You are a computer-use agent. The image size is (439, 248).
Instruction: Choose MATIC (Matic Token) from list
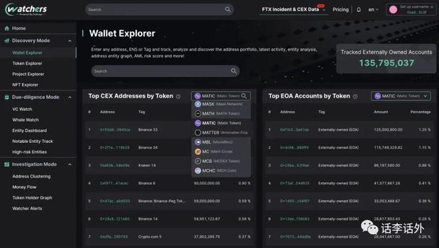pyautogui.click(x=221, y=123)
